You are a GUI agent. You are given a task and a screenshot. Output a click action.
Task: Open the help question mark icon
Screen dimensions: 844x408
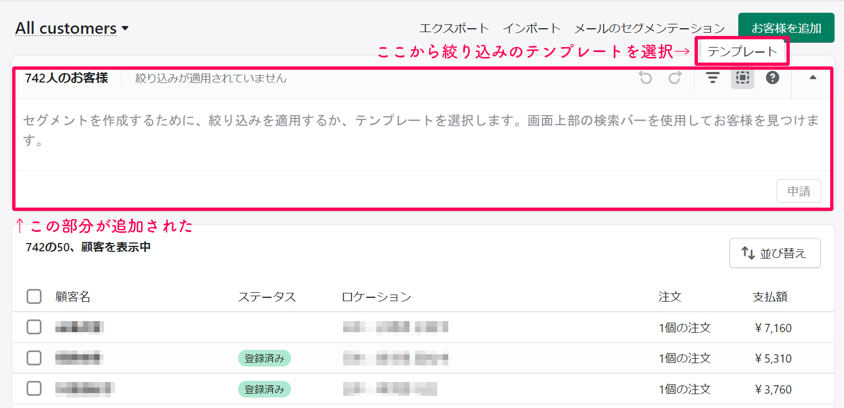pyautogui.click(x=773, y=78)
